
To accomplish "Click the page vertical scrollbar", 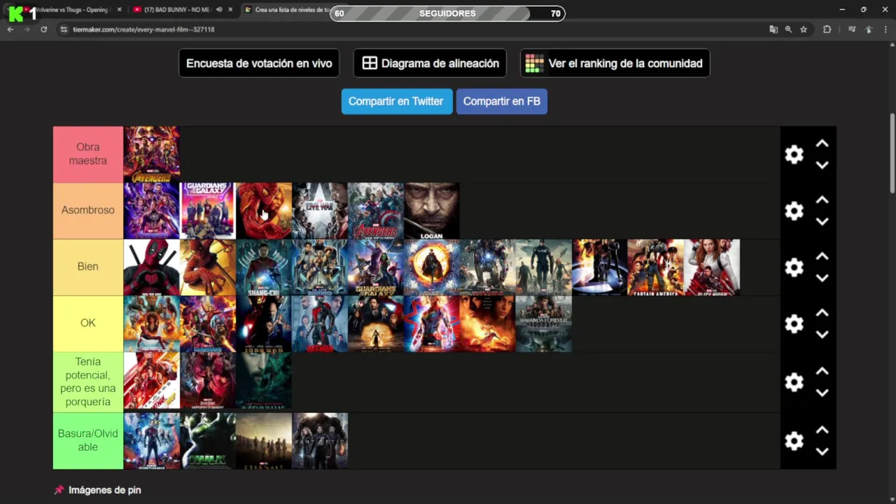I will click(892, 153).
